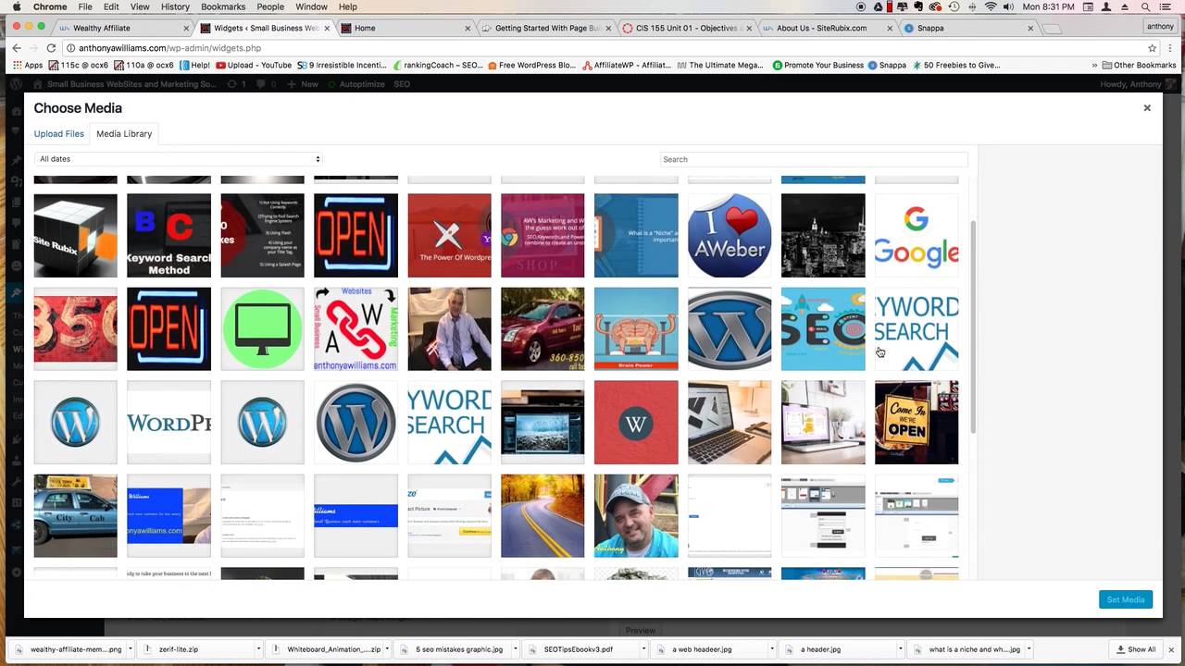
Task: Open the All dates filter dropdown
Action: tap(179, 159)
